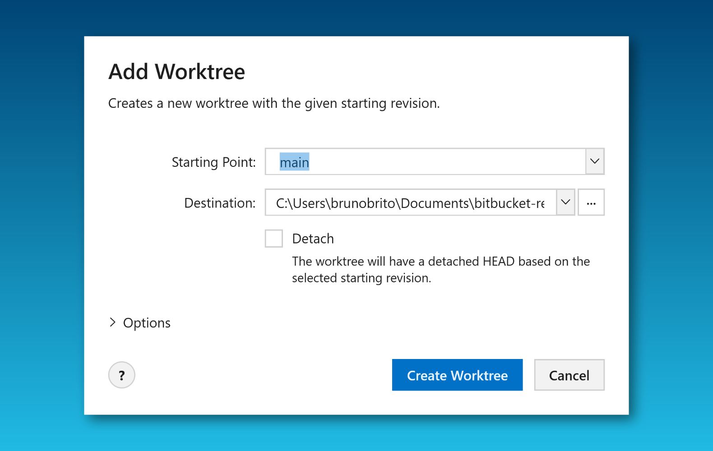Enable the Detach checkbox
Viewport: 713px width, 451px height.
point(274,239)
